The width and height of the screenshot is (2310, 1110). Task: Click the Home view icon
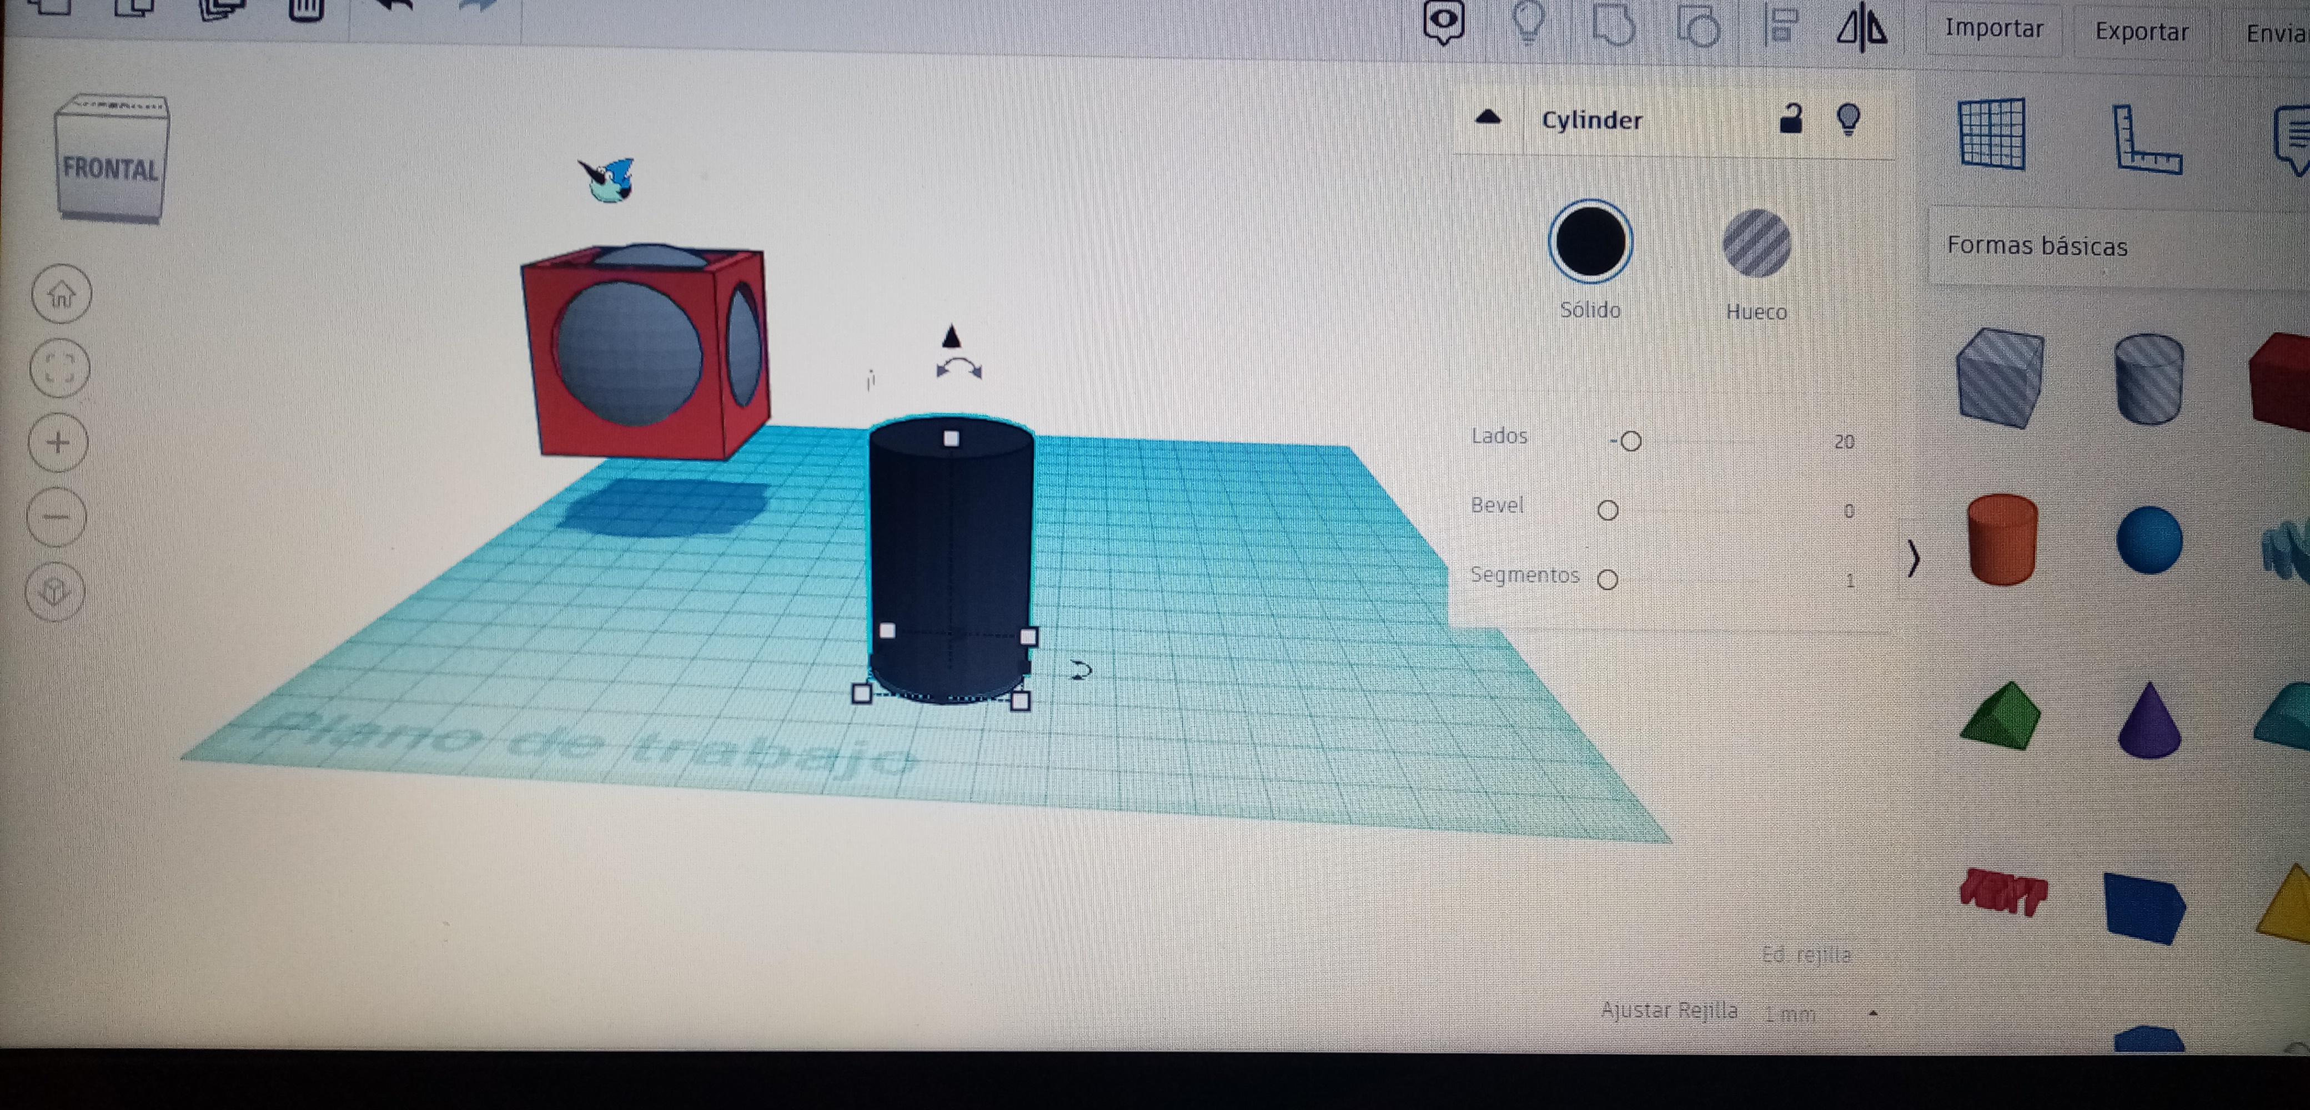(x=61, y=294)
